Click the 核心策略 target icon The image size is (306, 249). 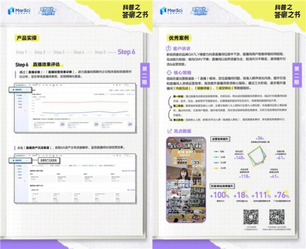pos(169,72)
